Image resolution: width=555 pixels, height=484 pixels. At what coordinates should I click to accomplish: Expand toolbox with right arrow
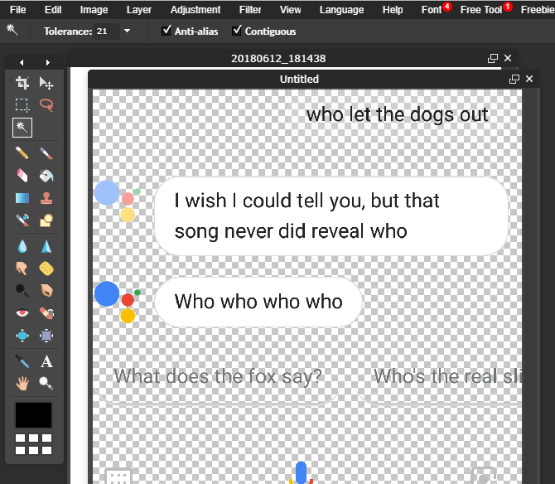[47, 63]
